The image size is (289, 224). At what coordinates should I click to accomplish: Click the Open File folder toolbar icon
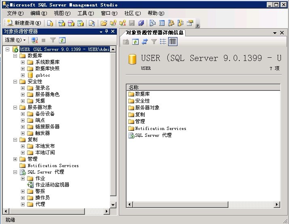pyautogui.click(x=104, y=23)
